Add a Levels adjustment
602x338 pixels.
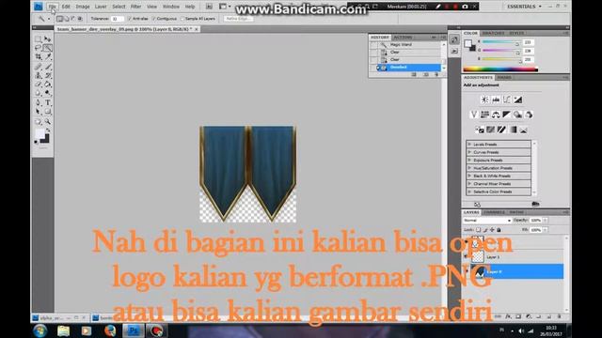coord(496,100)
